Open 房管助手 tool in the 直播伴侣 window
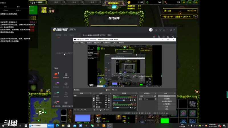 66,76
